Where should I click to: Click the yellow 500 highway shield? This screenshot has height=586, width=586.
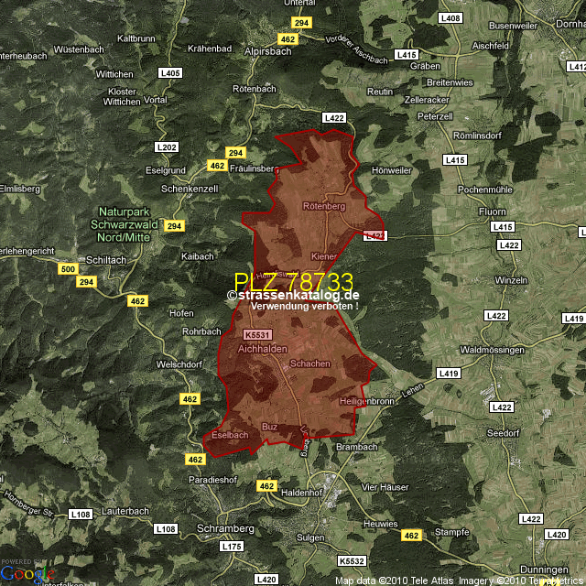click(x=67, y=268)
